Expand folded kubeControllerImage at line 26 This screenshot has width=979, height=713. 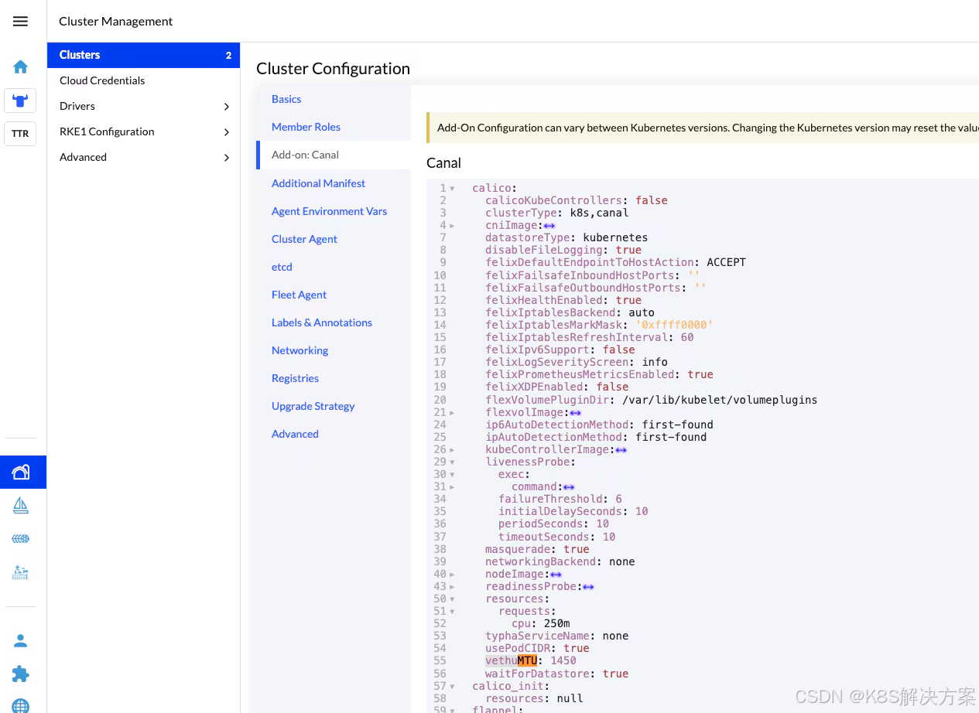[452, 449]
